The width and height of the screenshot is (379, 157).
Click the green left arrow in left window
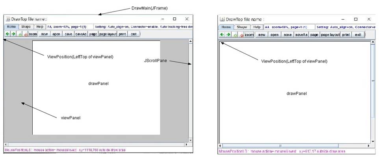pyautogui.click(x=7, y=34)
